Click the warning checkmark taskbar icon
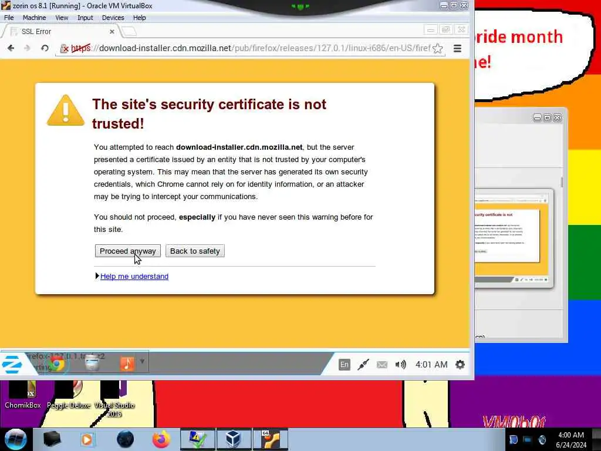 pos(197,439)
